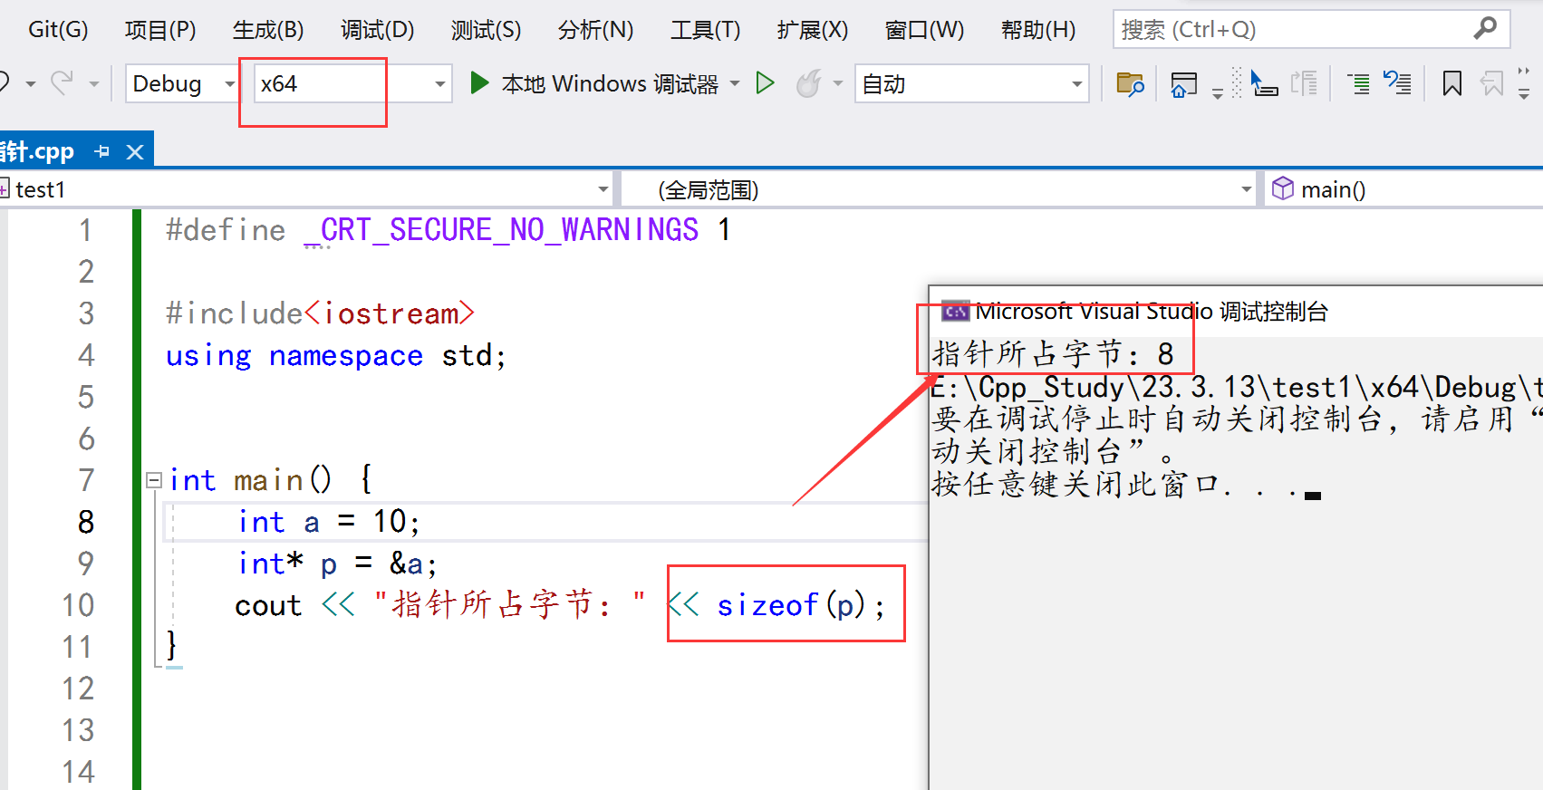Open the (全局范围) scope dropdown

click(939, 189)
